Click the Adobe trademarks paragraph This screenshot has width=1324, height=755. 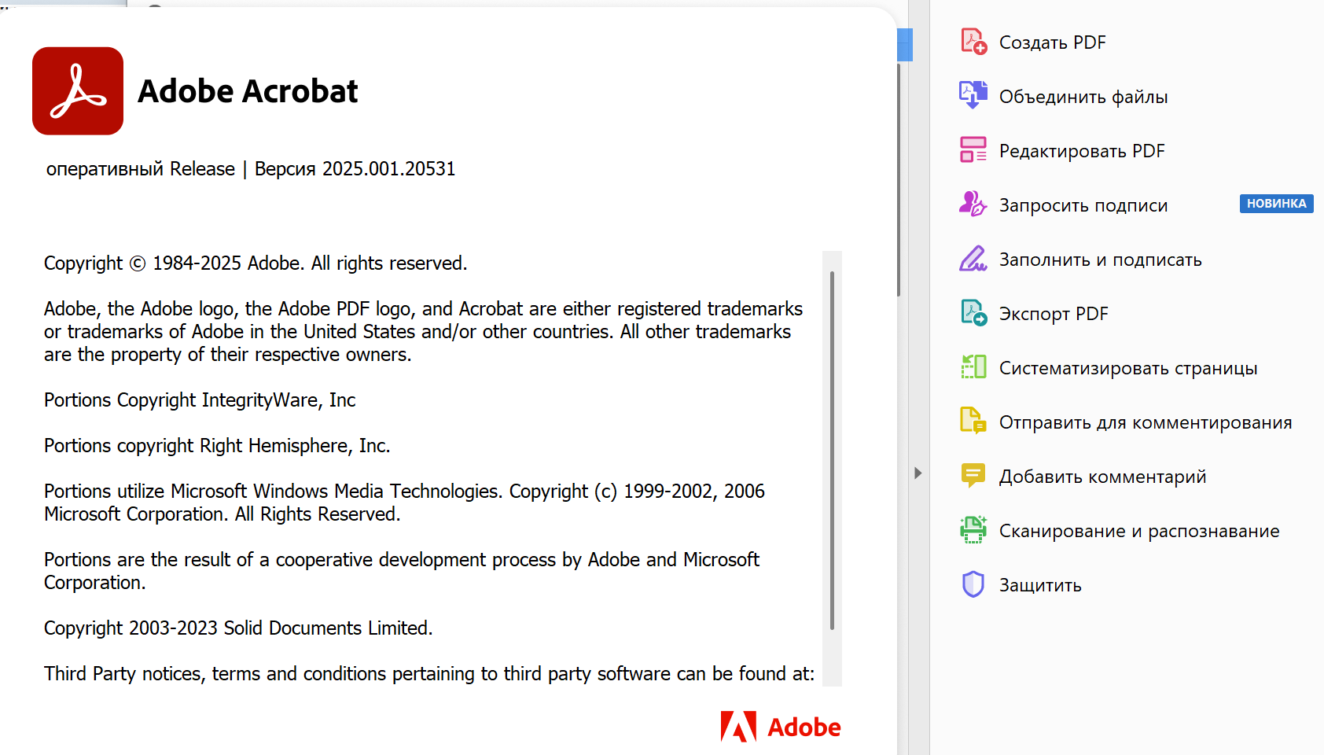coord(424,332)
